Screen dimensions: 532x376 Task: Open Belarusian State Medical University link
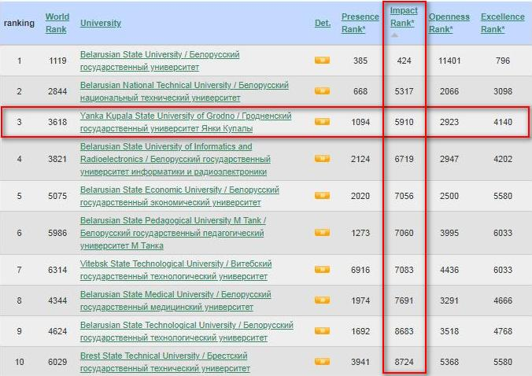pos(175,300)
